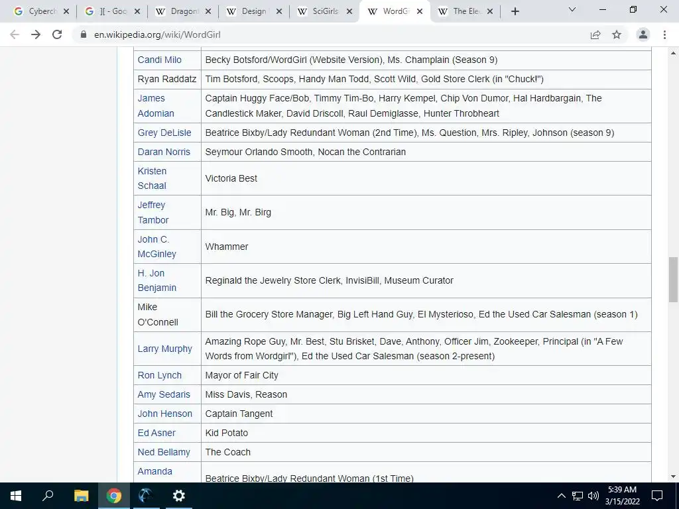
Task: Click the address bar URL
Action: (157, 34)
